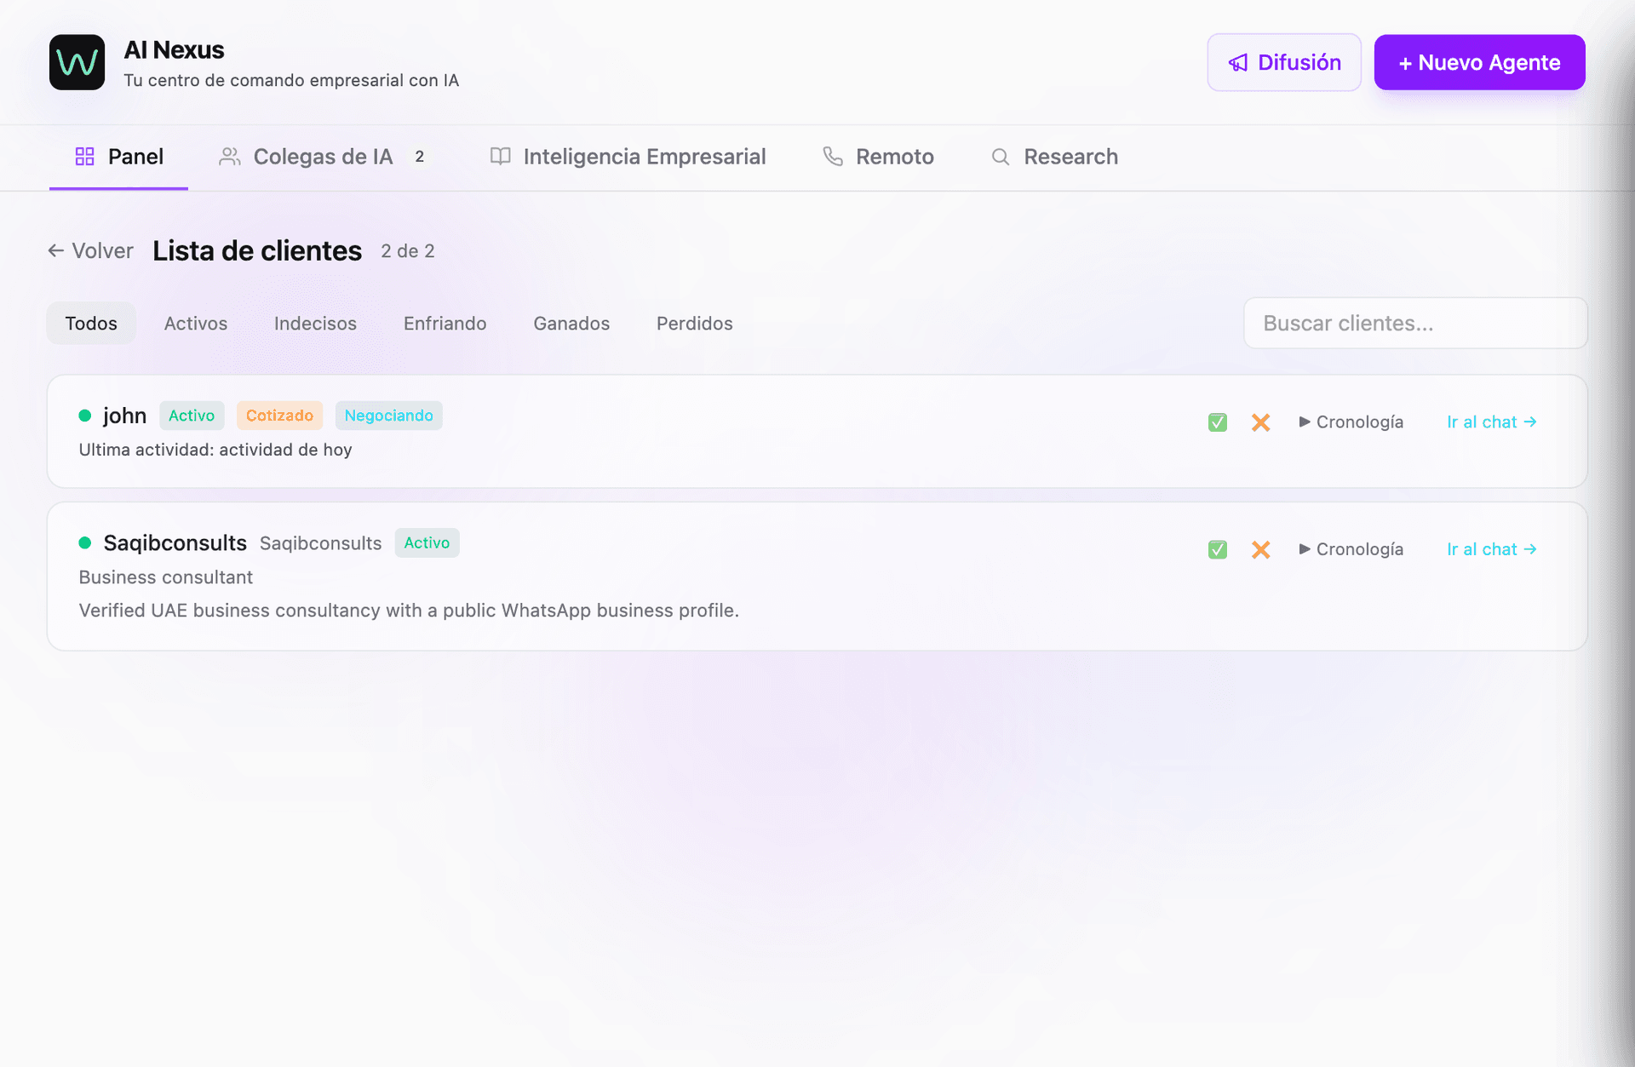Screen dimensions: 1635x1067
Task: Click the Ultima actividad line for john
Action: pyautogui.click(x=215, y=450)
